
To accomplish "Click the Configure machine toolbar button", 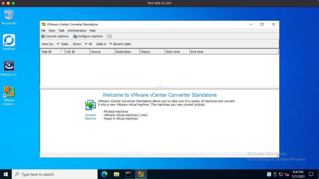I will pyautogui.click(x=88, y=36).
